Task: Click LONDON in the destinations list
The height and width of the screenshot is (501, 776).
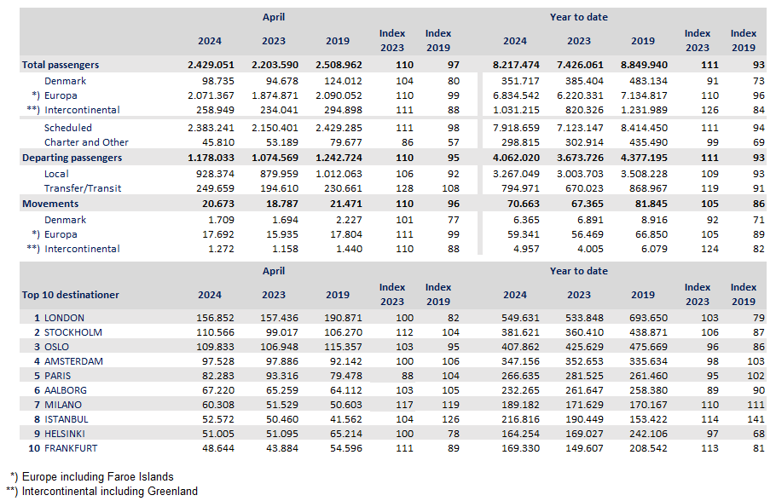Action: tap(66, 317)
